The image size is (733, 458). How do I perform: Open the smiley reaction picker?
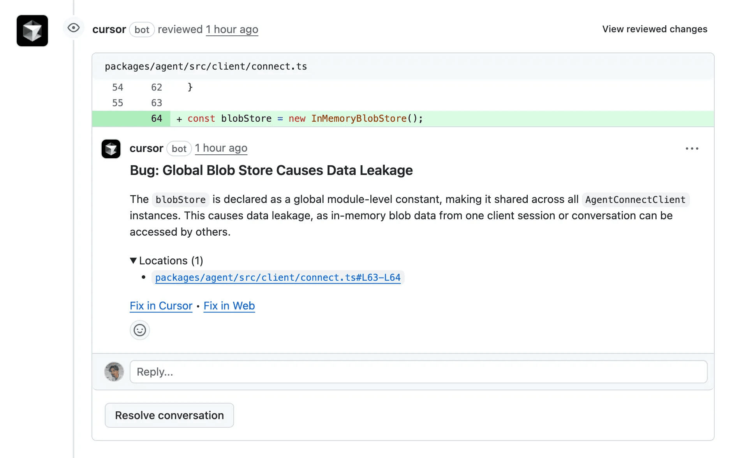pos(139,330)
